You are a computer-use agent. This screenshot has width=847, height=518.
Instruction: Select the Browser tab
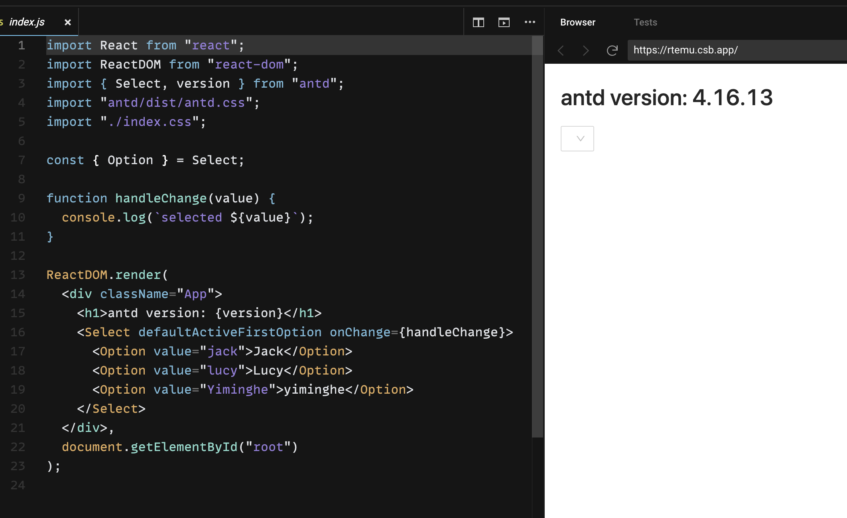click(x=577, y=22)
